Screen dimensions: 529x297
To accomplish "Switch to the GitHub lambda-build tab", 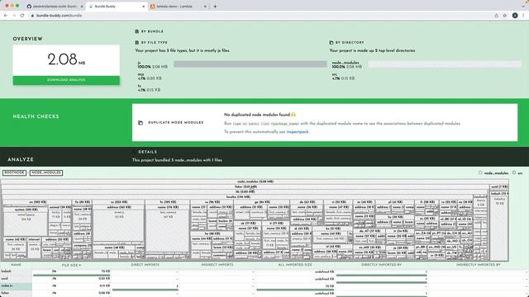I will coord(54,7).
